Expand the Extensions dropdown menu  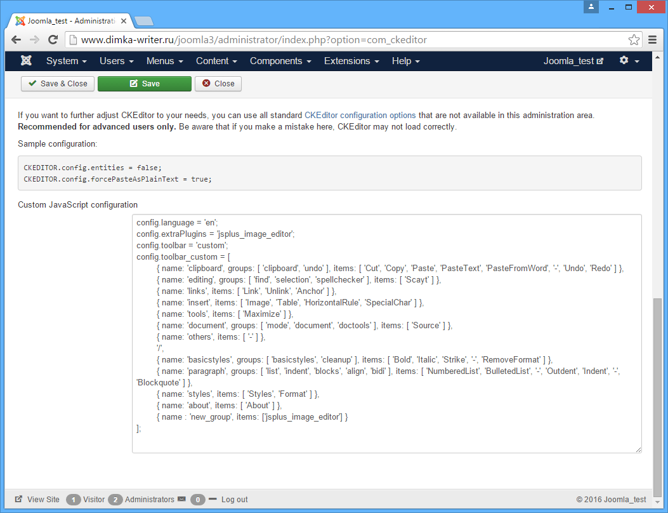pyautogui.click(x=351, y=61)
